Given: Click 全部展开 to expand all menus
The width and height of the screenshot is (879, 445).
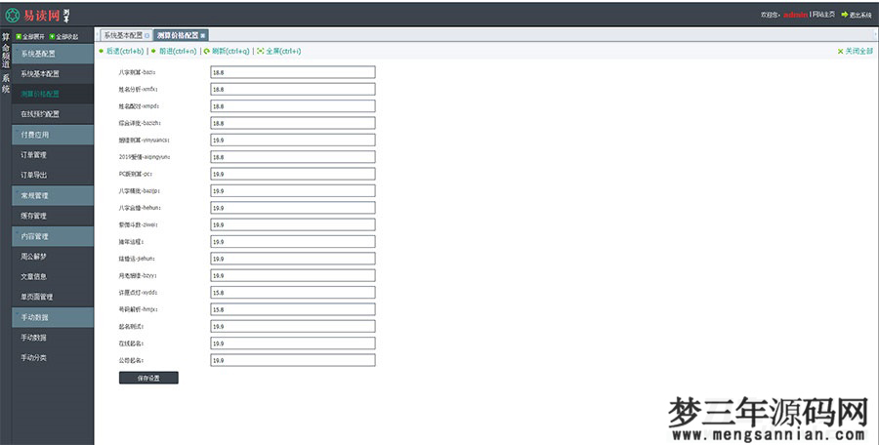Looking at the screenshot, I should point(31,36).
